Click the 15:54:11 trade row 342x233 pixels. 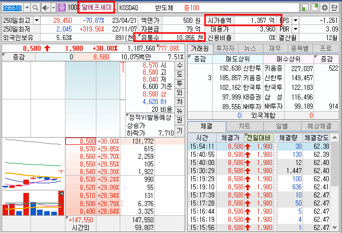coord(259,146)
